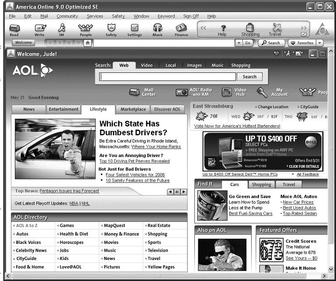Open Top 10 Driving Pet Peeves link
This screenshot has height=281, width=336.
tap(134, 161)
